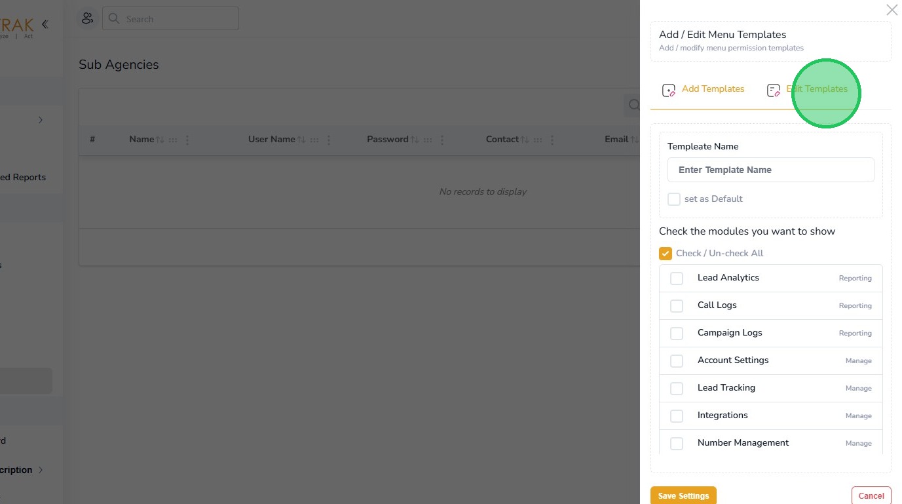Click the Save Settings button

683,495
